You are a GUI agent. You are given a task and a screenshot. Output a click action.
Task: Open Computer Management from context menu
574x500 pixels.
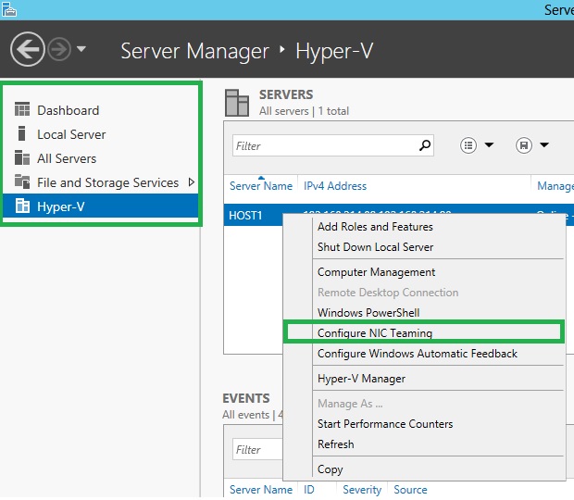(x=376, y=272)
